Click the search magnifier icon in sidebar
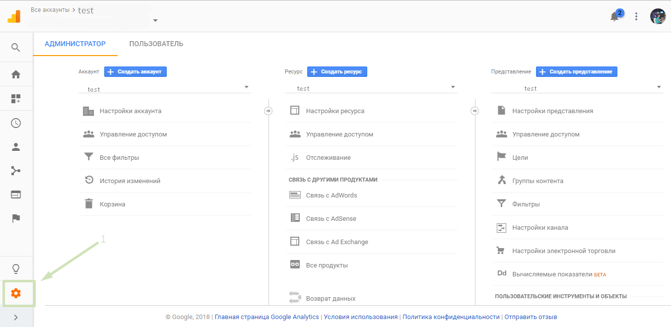The height and width of the screenshot is (327, 671). coord(16,48)
